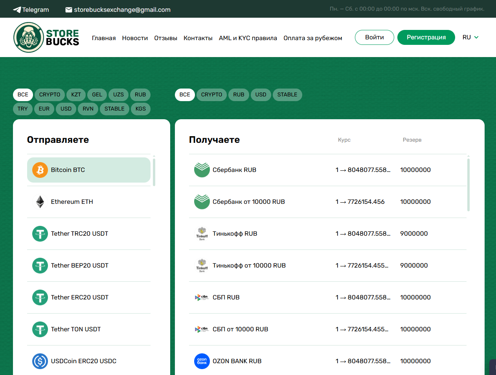Select Bitcoin BTC to send

(x=89, y=170)
